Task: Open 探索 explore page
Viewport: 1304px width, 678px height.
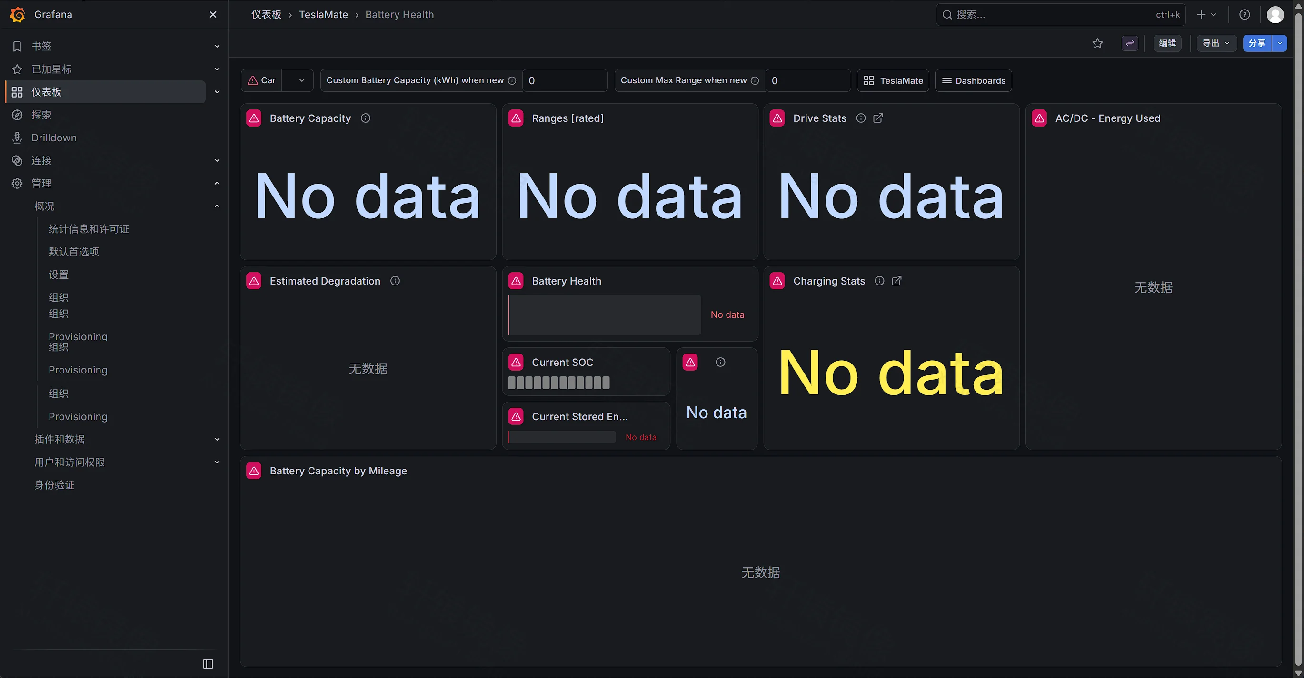Action: [x=41, y=115]
